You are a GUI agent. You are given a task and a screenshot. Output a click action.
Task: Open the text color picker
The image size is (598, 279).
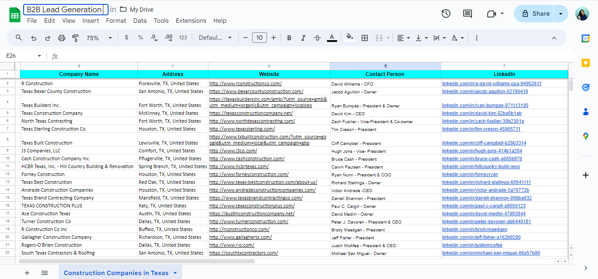(332, 38)
